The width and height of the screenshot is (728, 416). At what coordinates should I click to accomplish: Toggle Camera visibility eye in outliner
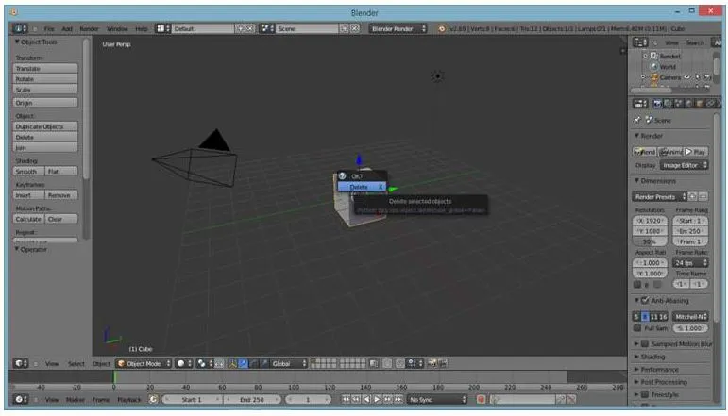point(687,77)
